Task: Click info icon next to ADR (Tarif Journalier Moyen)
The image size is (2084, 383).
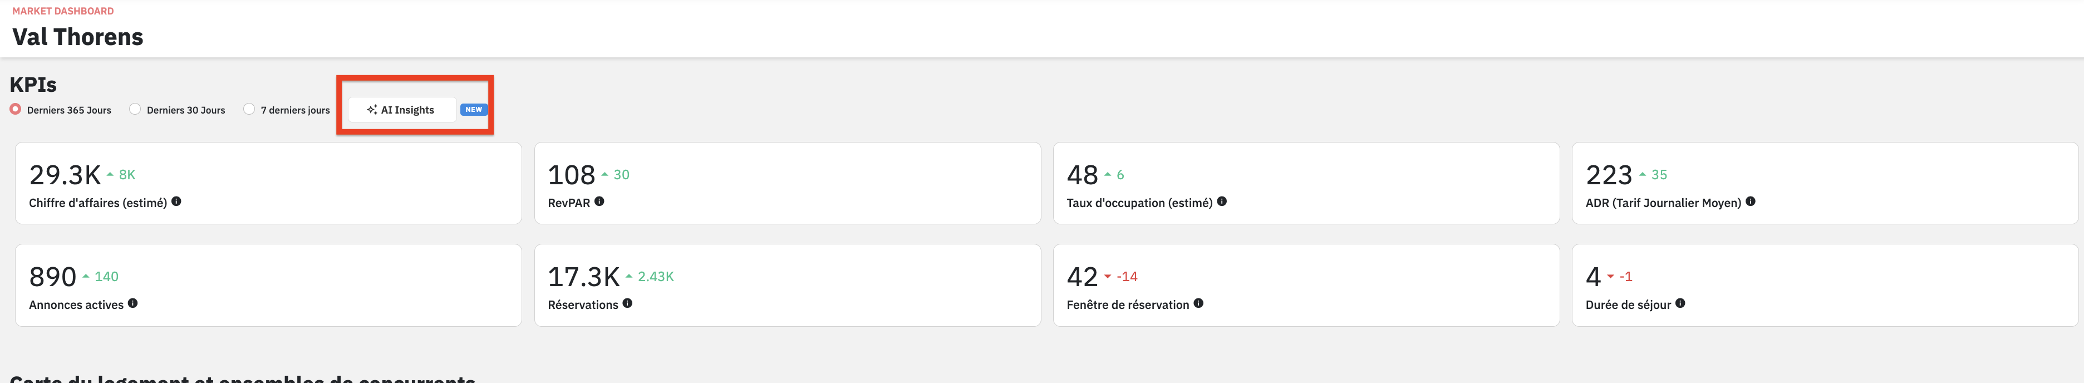Action: click(1751, 202)
